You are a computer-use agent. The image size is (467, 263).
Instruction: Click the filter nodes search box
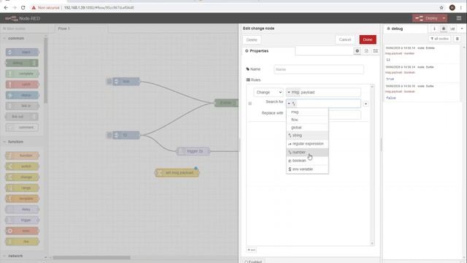point(24,28)
